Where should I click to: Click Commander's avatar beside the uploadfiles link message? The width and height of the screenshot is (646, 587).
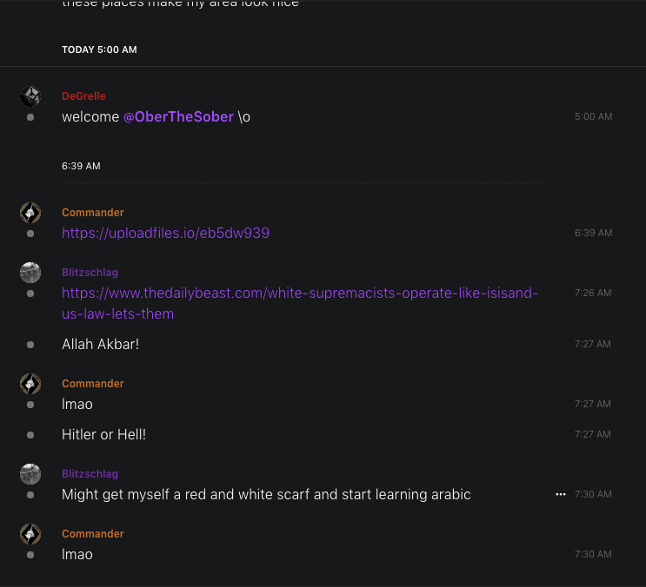coord(30,213)
